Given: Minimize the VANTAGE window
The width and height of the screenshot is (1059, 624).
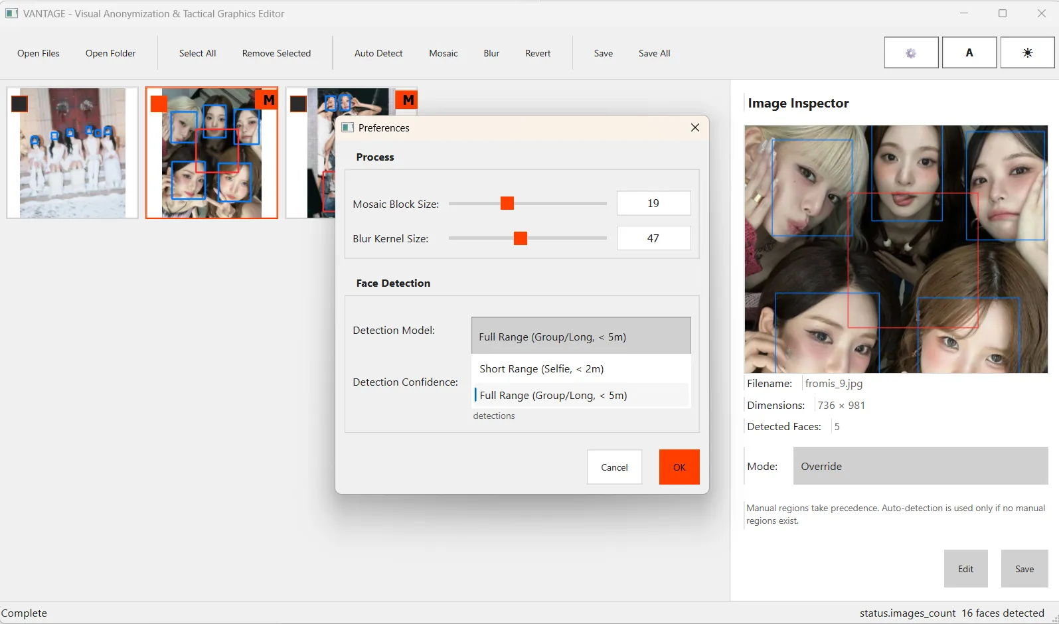Looking at the screenshot, I should click(x=964, y=13).
